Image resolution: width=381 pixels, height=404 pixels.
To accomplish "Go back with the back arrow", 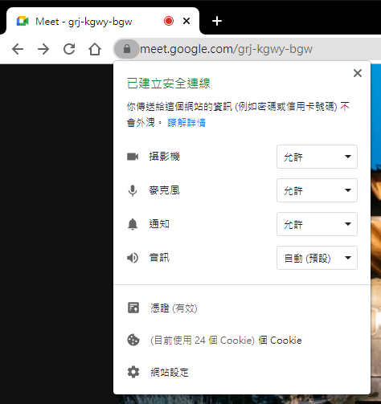I will 18,49.
